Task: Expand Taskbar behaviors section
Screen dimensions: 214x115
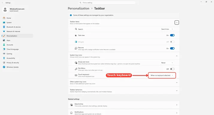Action: (x=177, y=91)
